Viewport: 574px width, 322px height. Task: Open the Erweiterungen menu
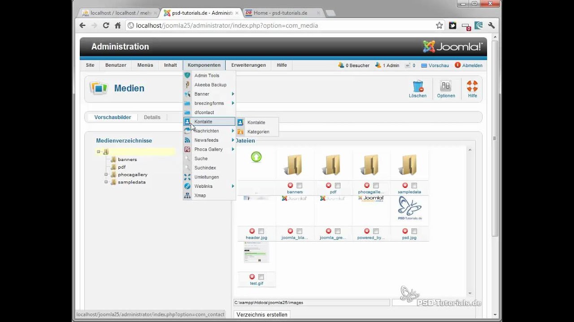pyautogui.click(x=248, y=65)
